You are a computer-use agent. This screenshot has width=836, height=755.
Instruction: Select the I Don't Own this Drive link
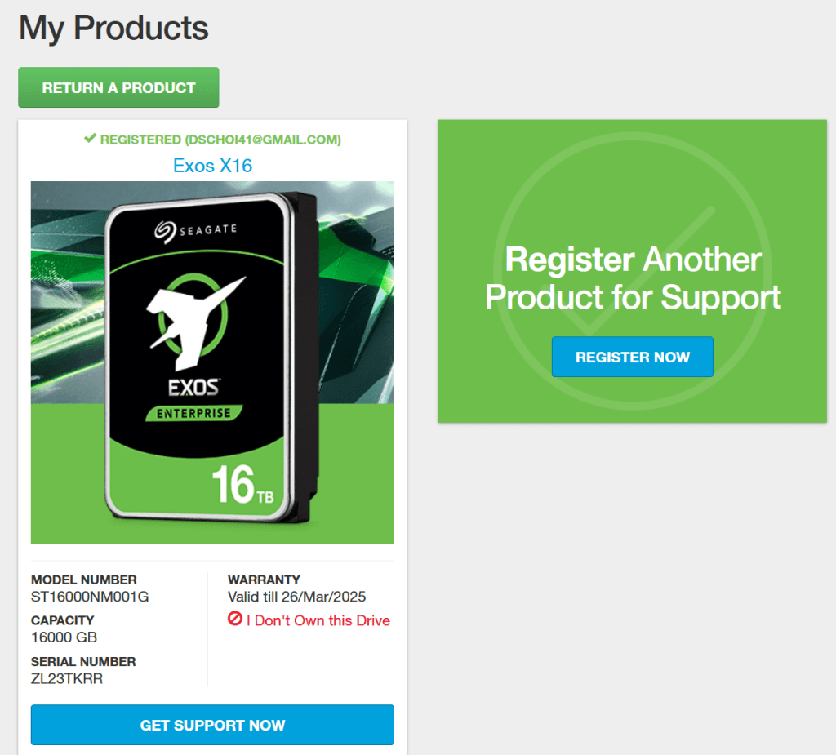pos(318,620)
